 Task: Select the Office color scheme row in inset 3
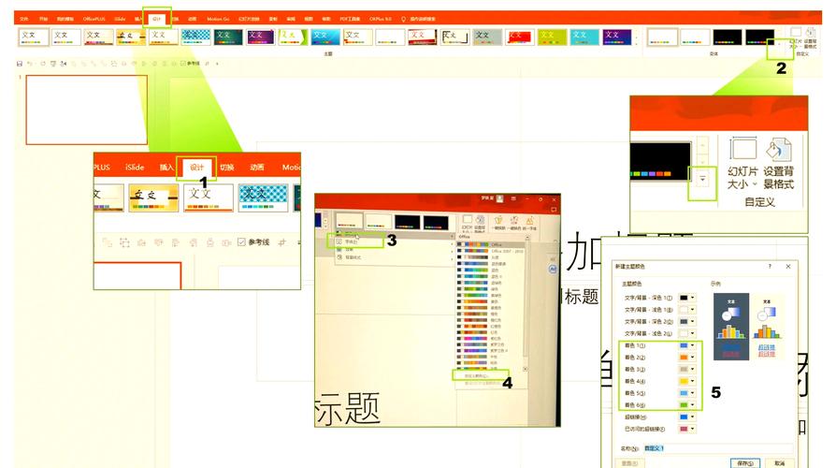click(x=491, y=244)
